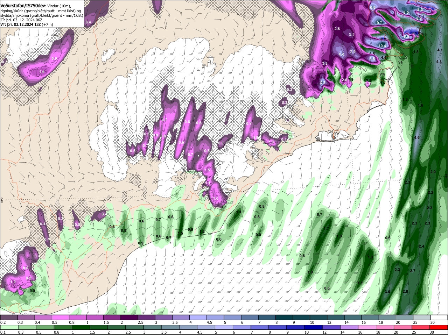This screenshot has height=335, width=448.
Task: Click the 10.4 precipitation value on the map
Action: [382, 46]
